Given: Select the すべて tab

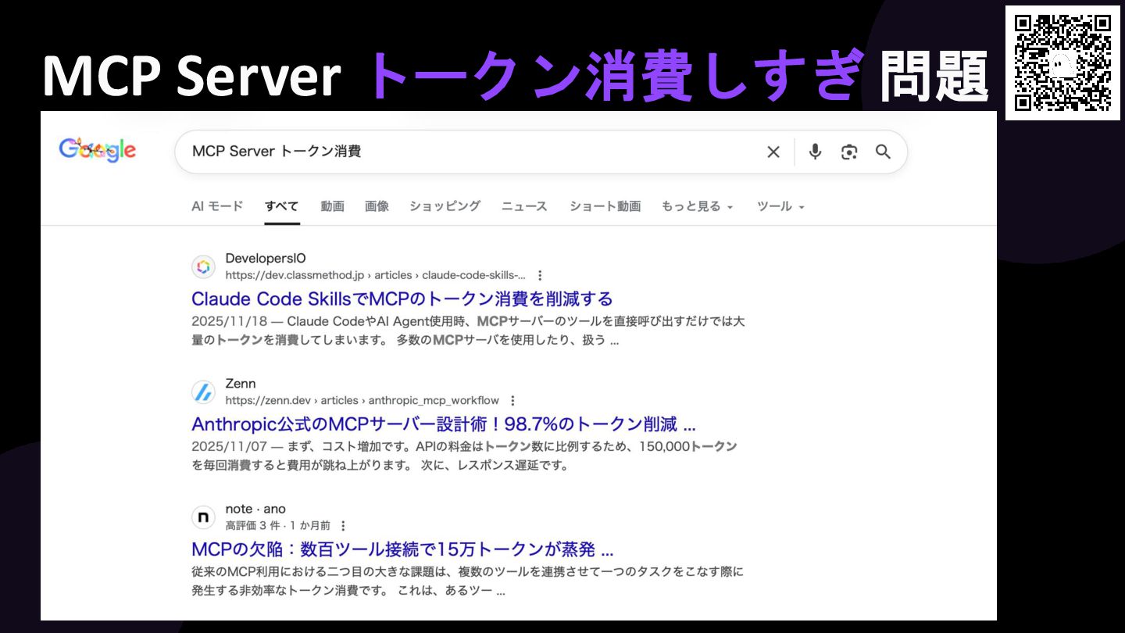Looking at the screenshot, I should pyautogui.click(x=281, y=206).
